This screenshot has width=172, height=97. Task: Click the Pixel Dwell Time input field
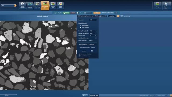(x=93, y=38)
